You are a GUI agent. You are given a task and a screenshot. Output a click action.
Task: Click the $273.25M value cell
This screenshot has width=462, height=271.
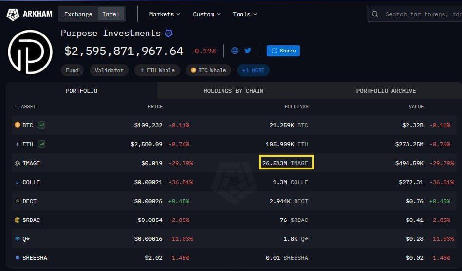(x=409, y=144)
